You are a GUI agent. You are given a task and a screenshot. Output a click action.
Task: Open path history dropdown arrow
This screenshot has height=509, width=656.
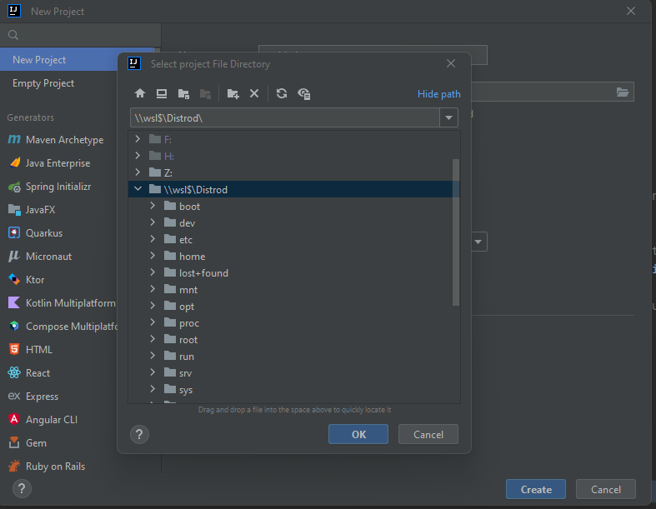tap(449, 118)
